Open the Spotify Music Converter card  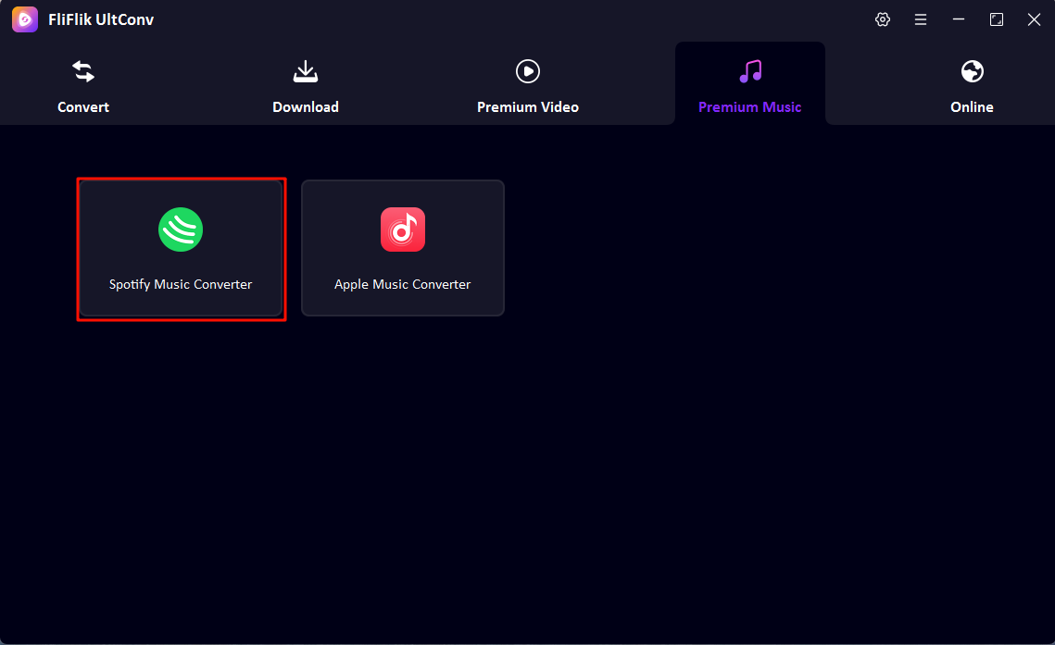(181, 248)
